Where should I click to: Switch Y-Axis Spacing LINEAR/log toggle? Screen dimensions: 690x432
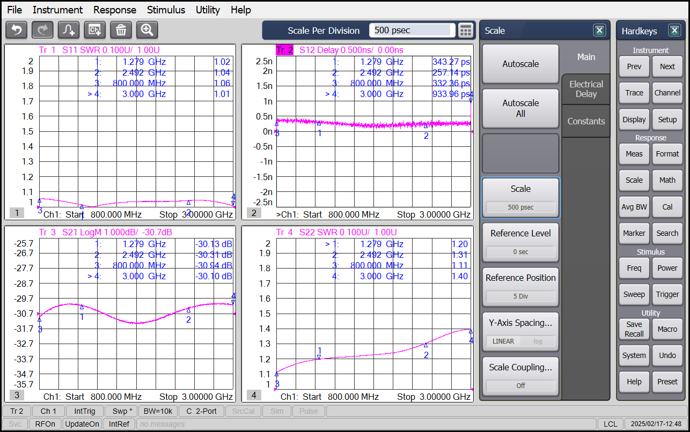click(520, 341)
